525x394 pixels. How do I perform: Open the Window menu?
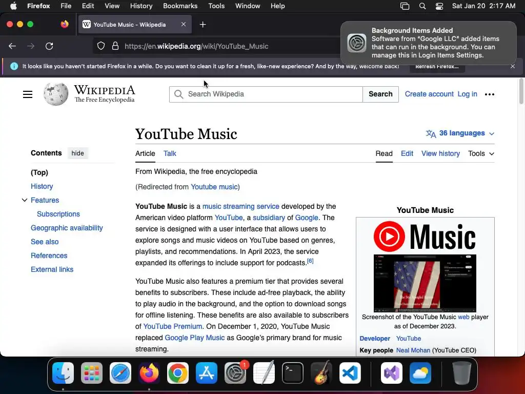[x=248, y=6]
